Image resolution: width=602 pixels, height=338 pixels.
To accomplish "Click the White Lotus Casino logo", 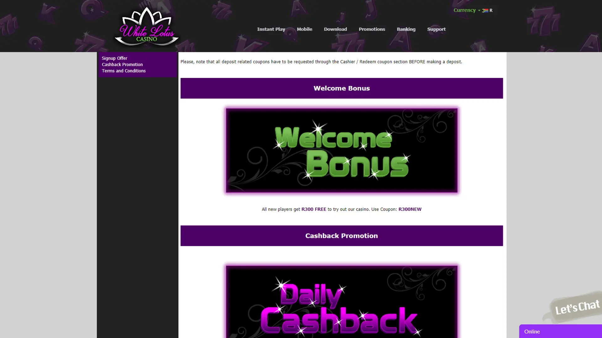I will (146, 27).
